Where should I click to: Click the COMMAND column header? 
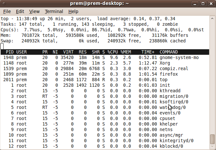(x=169, y=52)
